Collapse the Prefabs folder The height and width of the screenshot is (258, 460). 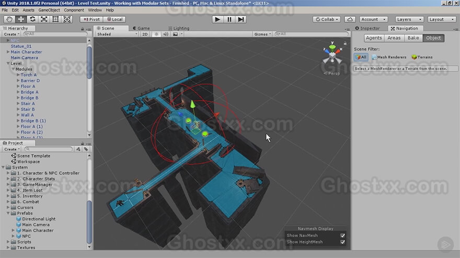[8, 213]
